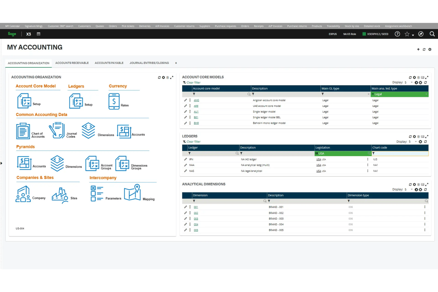Viewport: 438px width, 292px height.
Task: Open dimension 003 link
Action: click(x=196, y=219)
